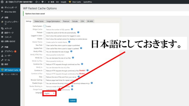Open SEO in the admin bar
The width and height of the screenshot is (189, 106).
coord(57,2)
